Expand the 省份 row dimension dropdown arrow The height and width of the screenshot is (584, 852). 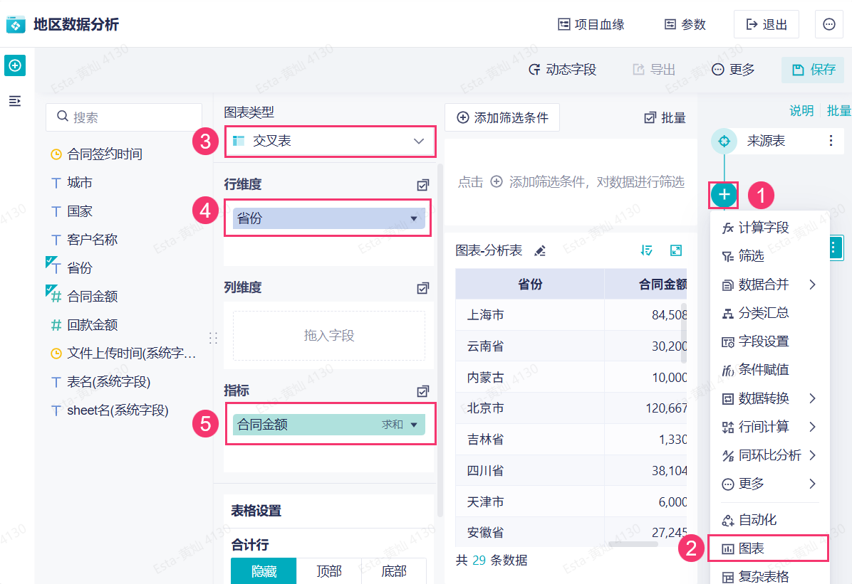(x=414, y=218)
